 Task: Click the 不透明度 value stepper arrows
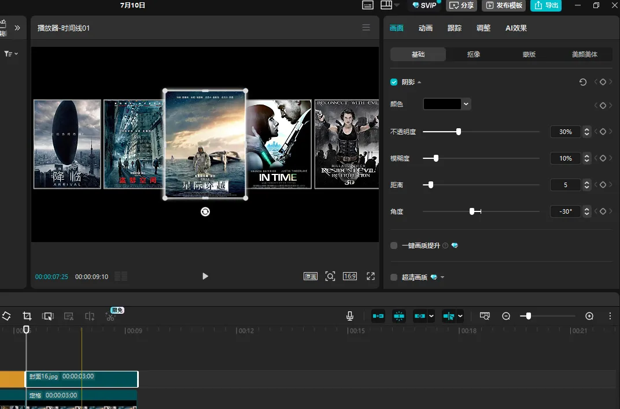tap(587, 132)
